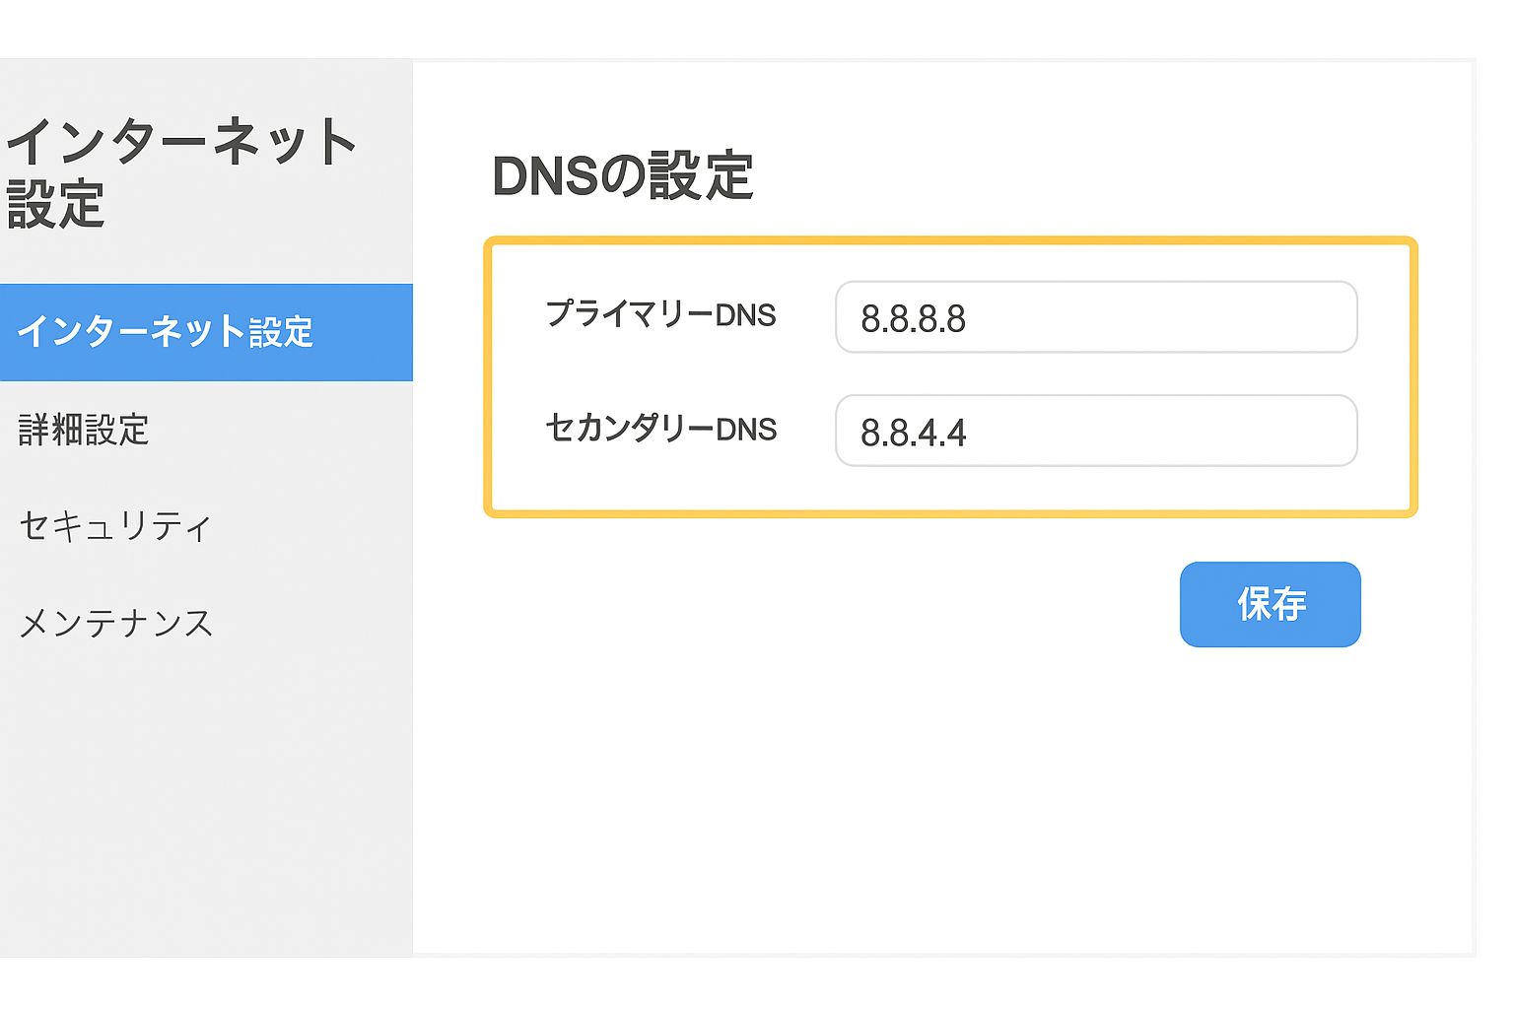Click the yellow border of the DNS panel
Image resolution: width=1514 pixels, height=1009 pixels.
[x=950, y=240]
